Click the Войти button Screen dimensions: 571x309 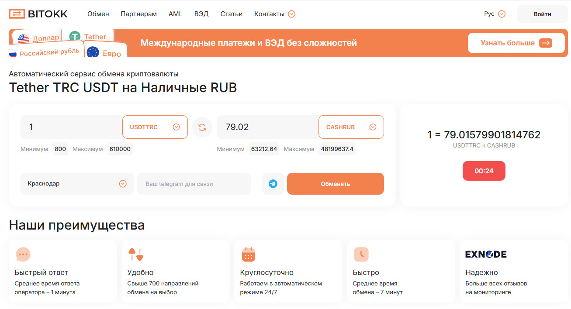542,14
